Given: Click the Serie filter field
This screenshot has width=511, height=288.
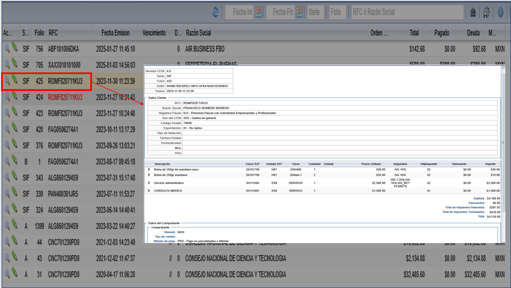Looking at the screenshot, I should (315, 12).
